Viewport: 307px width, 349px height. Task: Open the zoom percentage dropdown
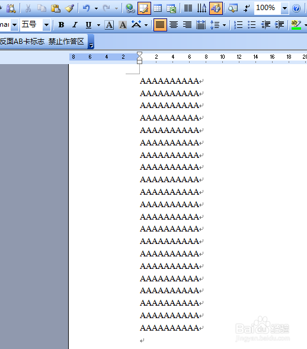click(284, 8)
